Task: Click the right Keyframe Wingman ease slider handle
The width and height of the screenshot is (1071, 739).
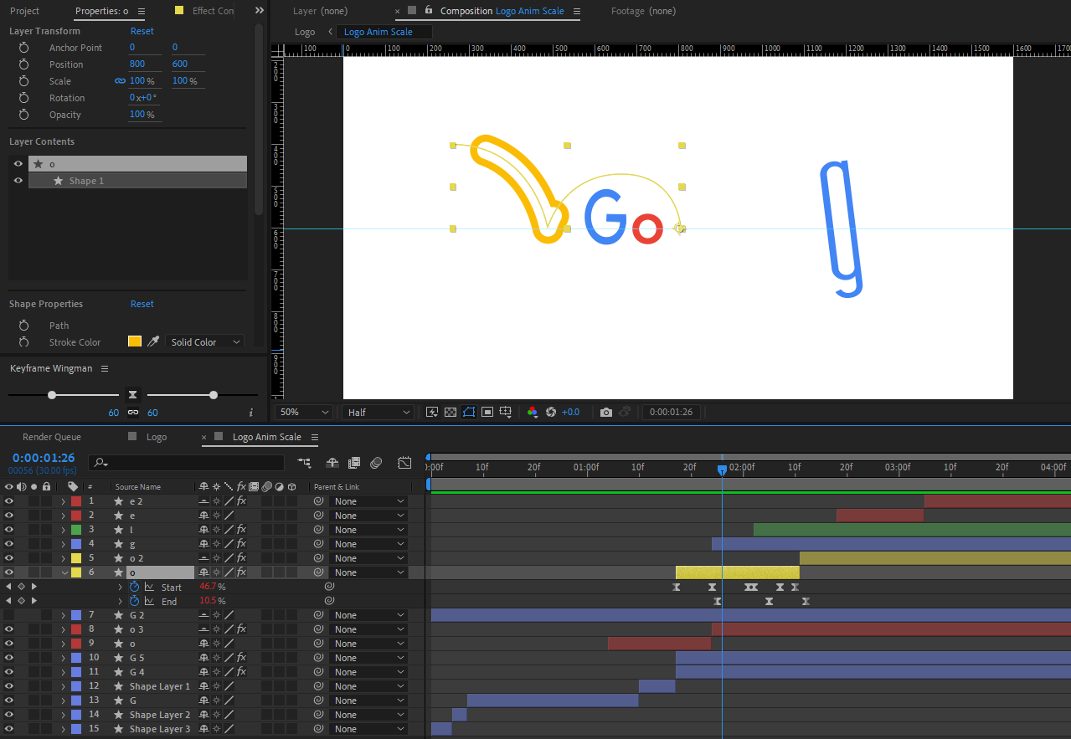Action: coord(214,395)
